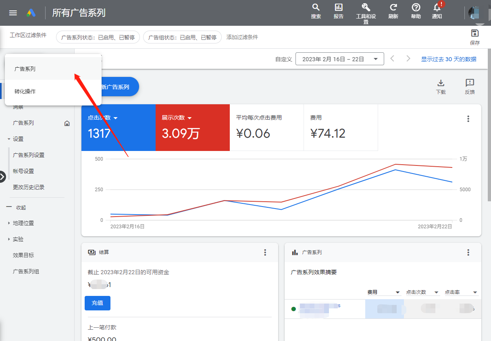Open 广告系列 sidebar item
491x341 pixels.
(x=23, y=123)
